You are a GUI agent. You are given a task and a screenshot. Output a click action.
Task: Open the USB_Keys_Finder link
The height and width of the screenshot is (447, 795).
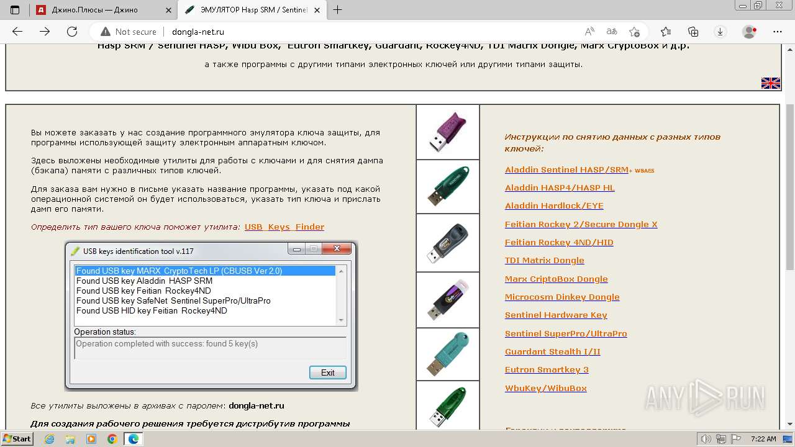tap(284, 227)
